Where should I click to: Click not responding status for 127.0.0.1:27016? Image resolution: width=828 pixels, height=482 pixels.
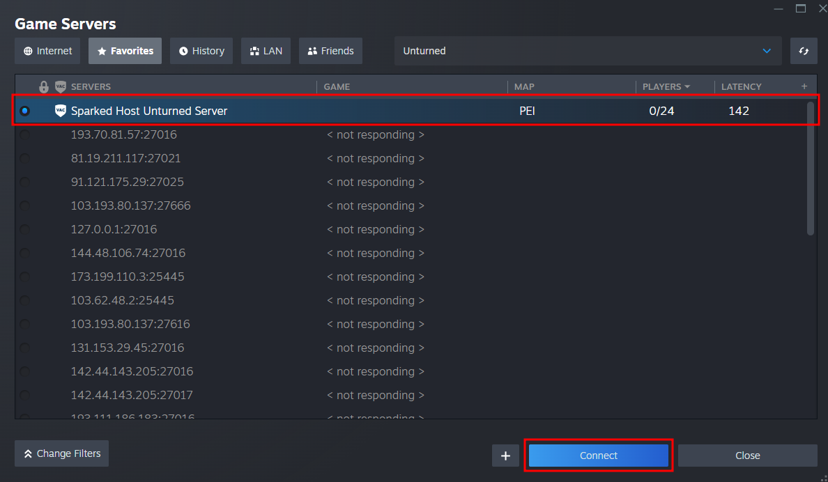(x=376, y=230)
